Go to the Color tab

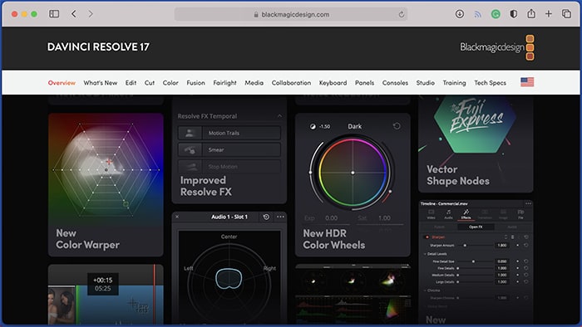[x=170, y=83]
